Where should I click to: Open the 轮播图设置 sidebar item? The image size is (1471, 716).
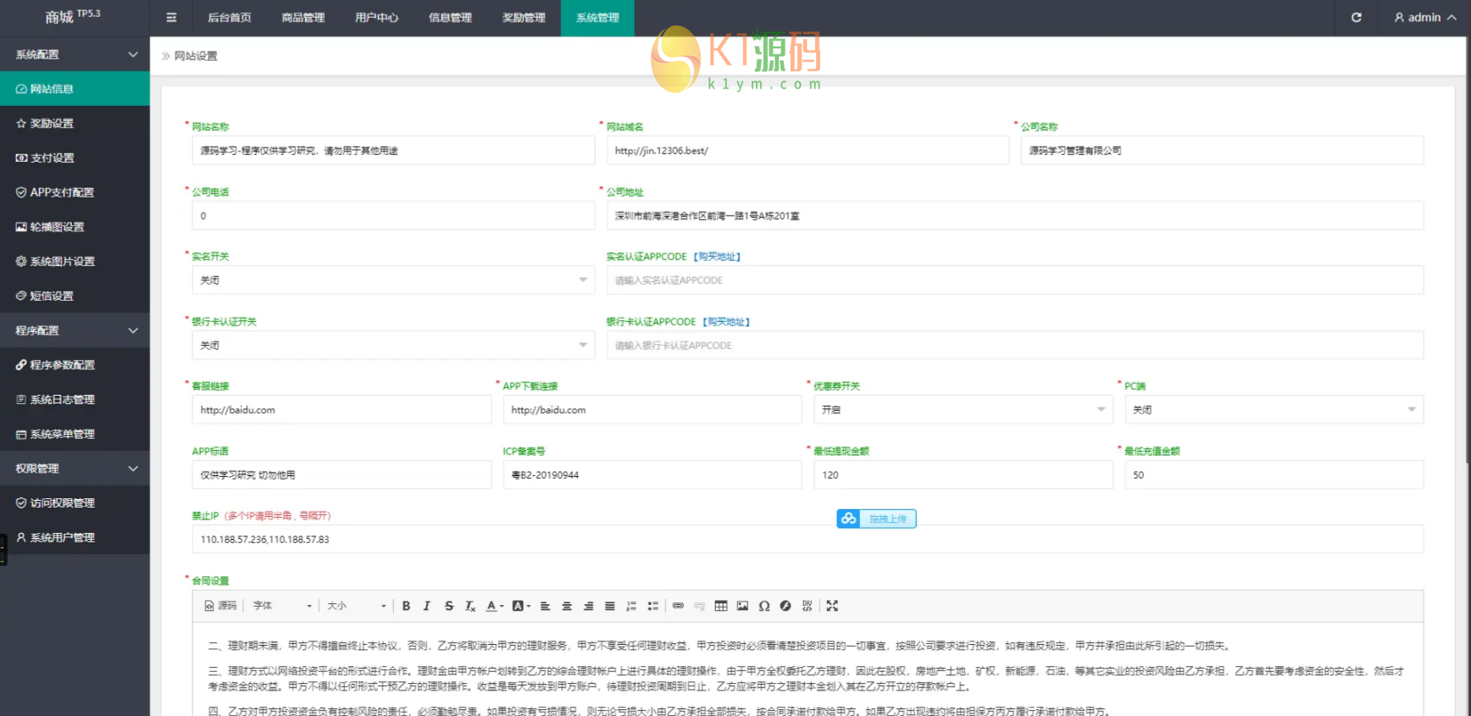pyautogui.click(x=75, y=227)
